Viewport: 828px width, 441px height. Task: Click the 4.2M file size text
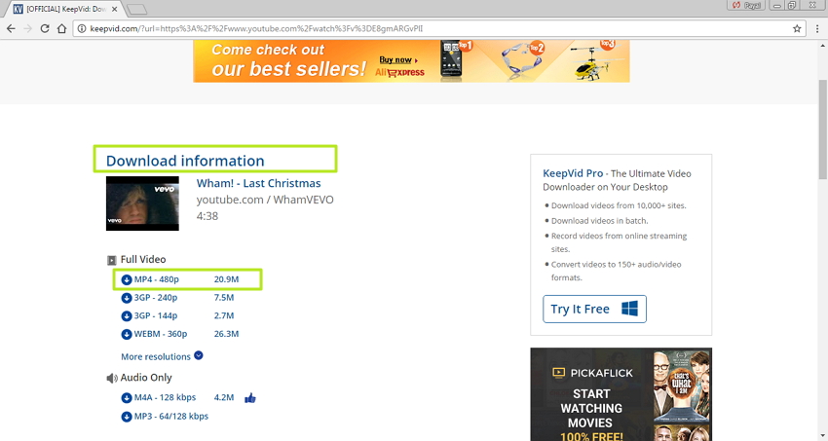pyautogui.click(x=224, y=397)
